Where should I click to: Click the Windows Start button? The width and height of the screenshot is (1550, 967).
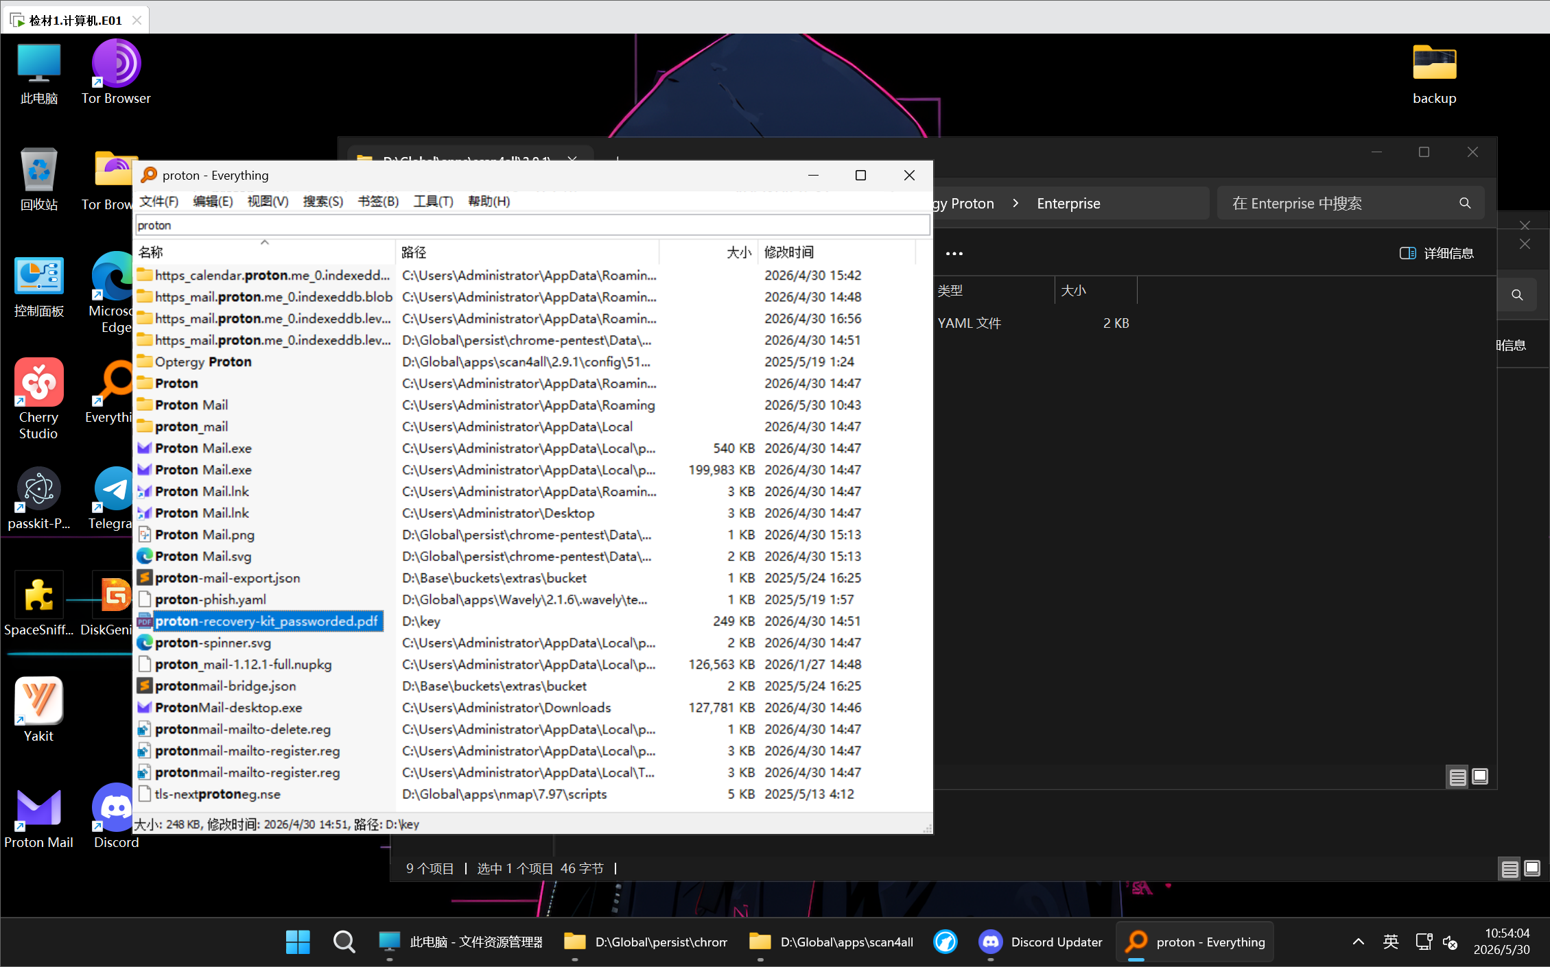click(298, 942)
